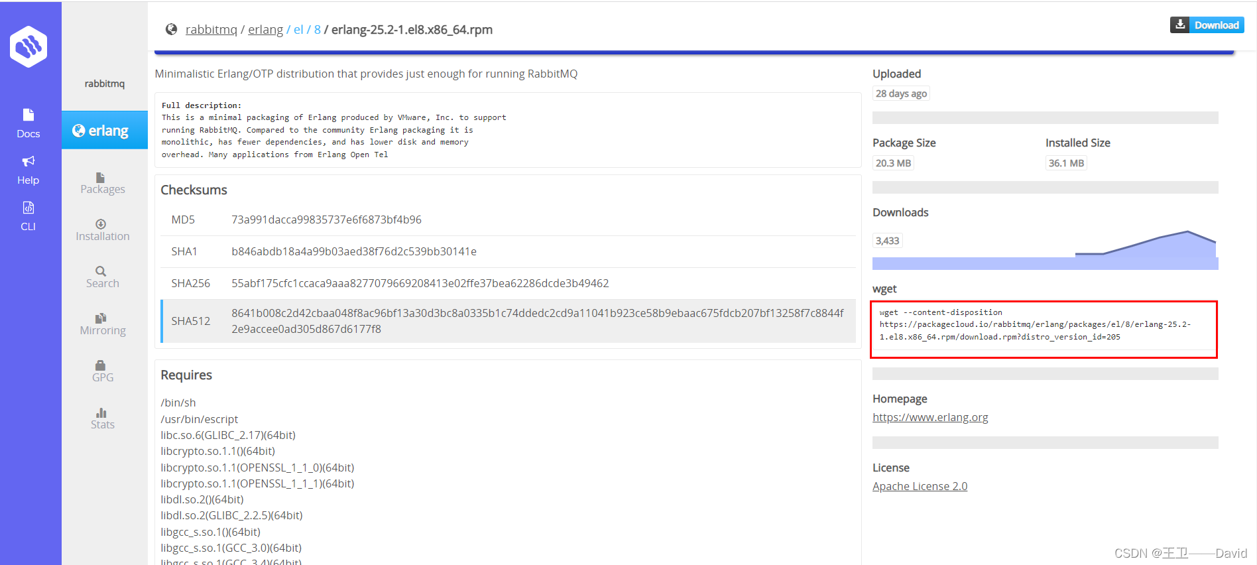Click libdl.so.2(GLIBC_2.2.5)(64bit) requirement
Image resolution: width=1257 pixels, height=565 pixels.
pyautogui.click(x=231, y=515)
